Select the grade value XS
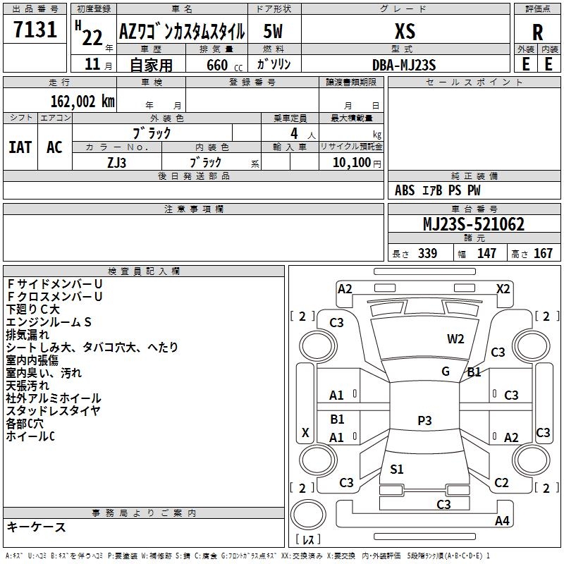564x564 pixels. pyautogui.click(x=405, y=31)
